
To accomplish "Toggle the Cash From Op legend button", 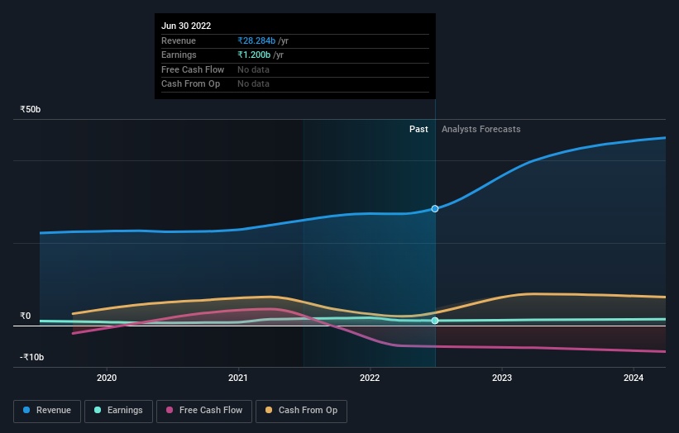I will [301, 411].
